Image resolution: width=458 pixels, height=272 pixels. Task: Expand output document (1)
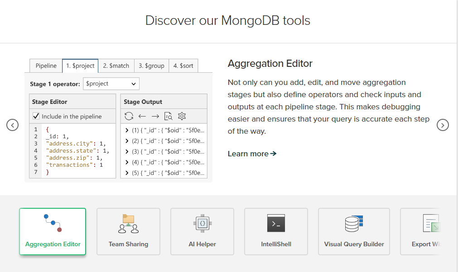click(x=127, y=130)
